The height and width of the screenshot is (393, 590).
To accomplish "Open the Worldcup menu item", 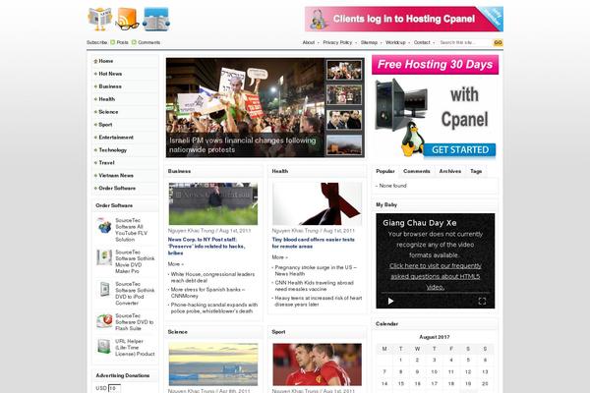I will (395, 42).
